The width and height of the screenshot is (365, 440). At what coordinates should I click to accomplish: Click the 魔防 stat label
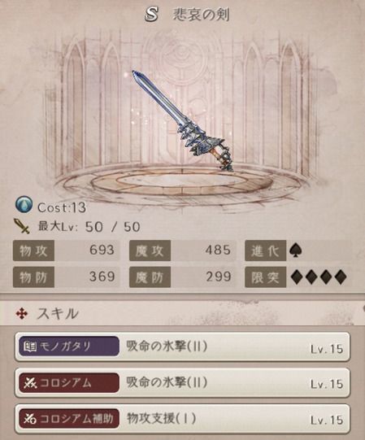pos(150,277)
